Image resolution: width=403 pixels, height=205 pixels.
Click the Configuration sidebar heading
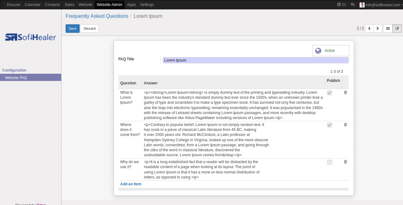[x=14, y=70]
